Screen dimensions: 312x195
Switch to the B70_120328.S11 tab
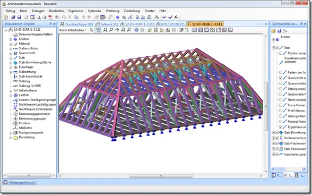[x=171, y=24]
